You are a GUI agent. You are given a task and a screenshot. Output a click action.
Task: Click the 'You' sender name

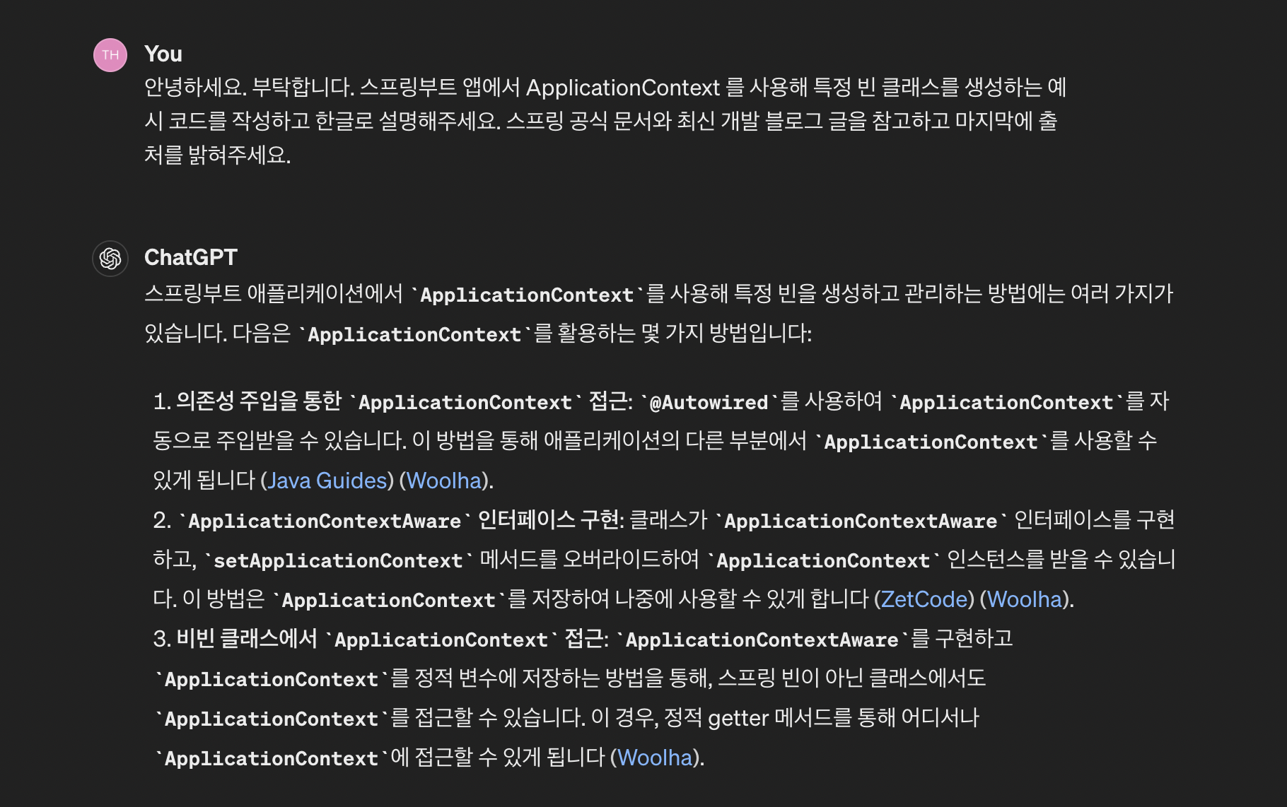[163, 54]
